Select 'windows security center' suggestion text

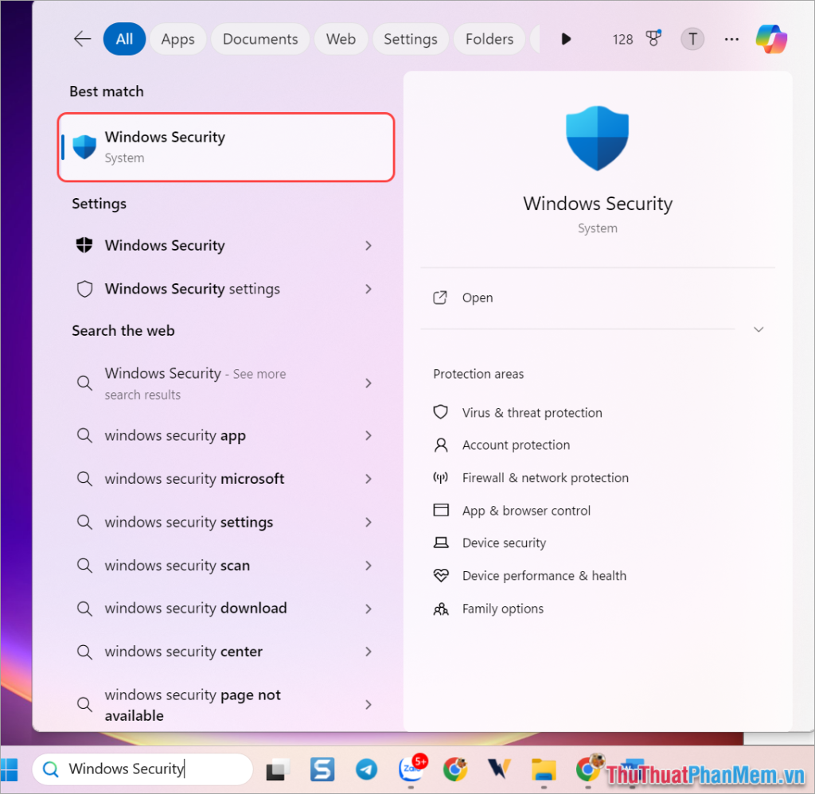pos(183,652)
